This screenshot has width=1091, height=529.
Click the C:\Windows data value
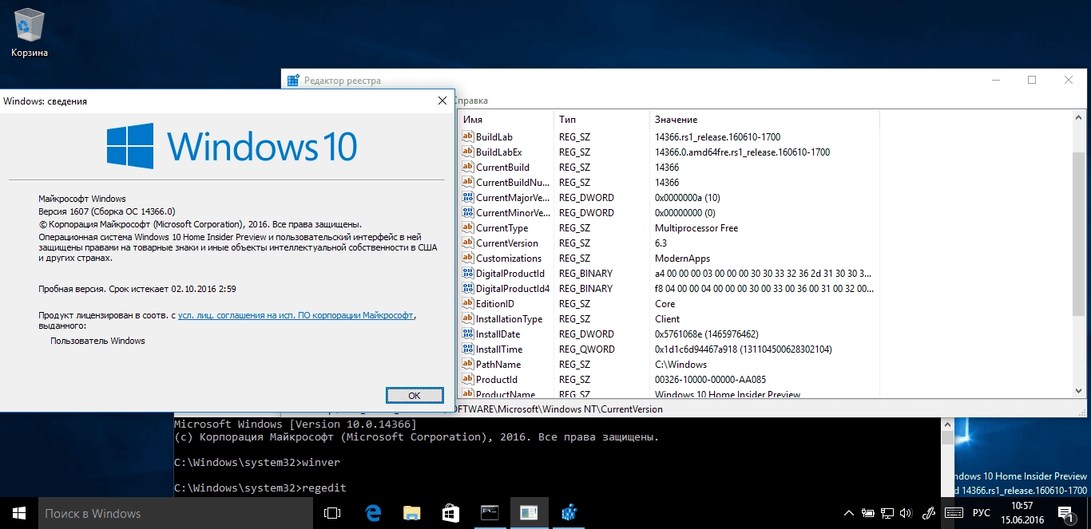pyautogui.click(x=680, y=364)
